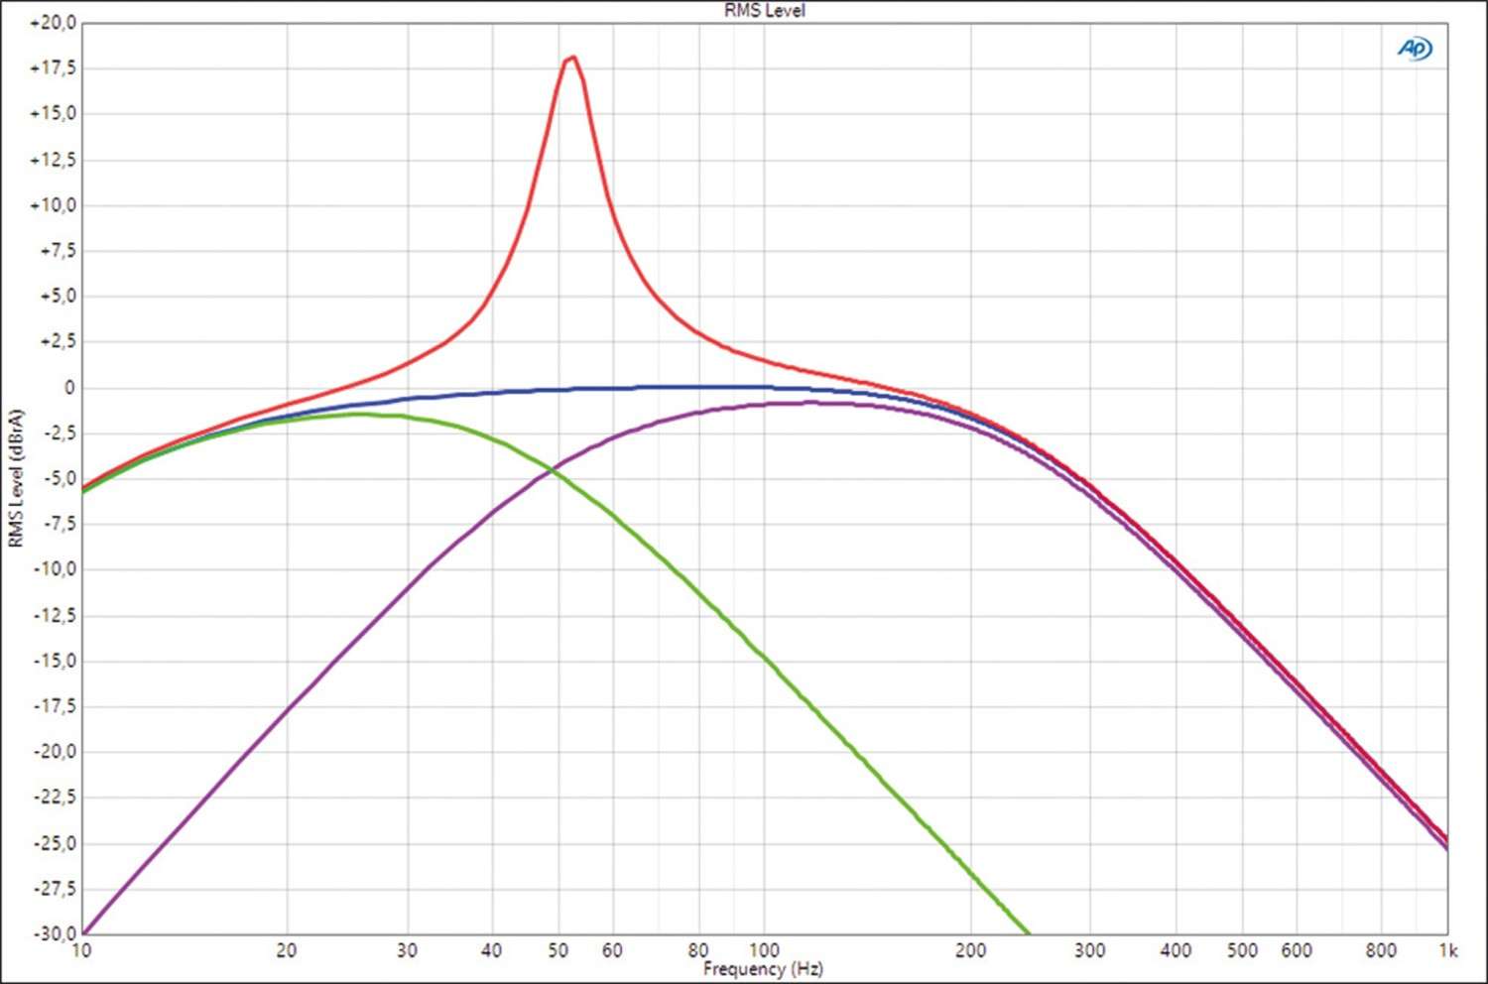
Task: Click the '1k' frequency axis tick
Action: 1448,951
